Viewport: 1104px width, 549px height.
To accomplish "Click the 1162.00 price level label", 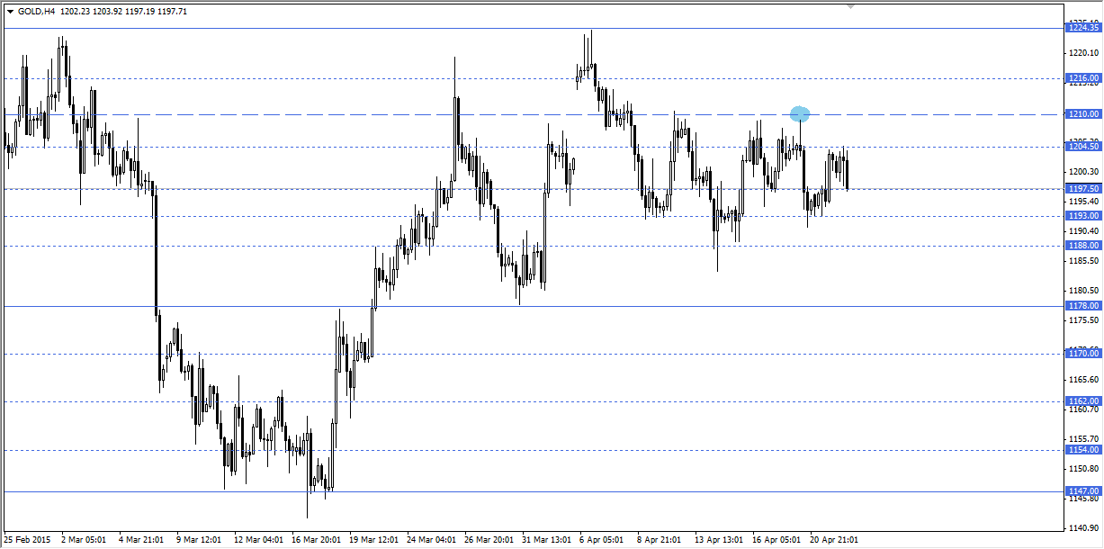I will point(1083,401).
